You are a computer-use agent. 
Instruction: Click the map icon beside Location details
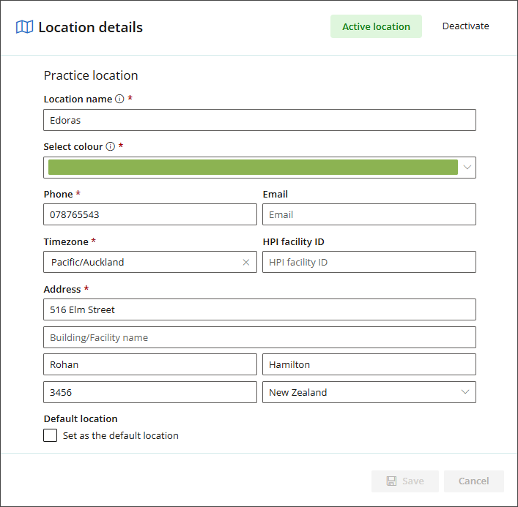tap(25, 27)
